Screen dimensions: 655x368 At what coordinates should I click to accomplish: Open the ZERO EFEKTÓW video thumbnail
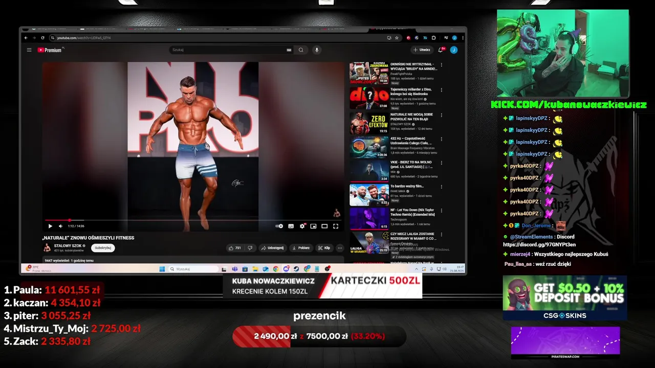(x=369, y=123)
